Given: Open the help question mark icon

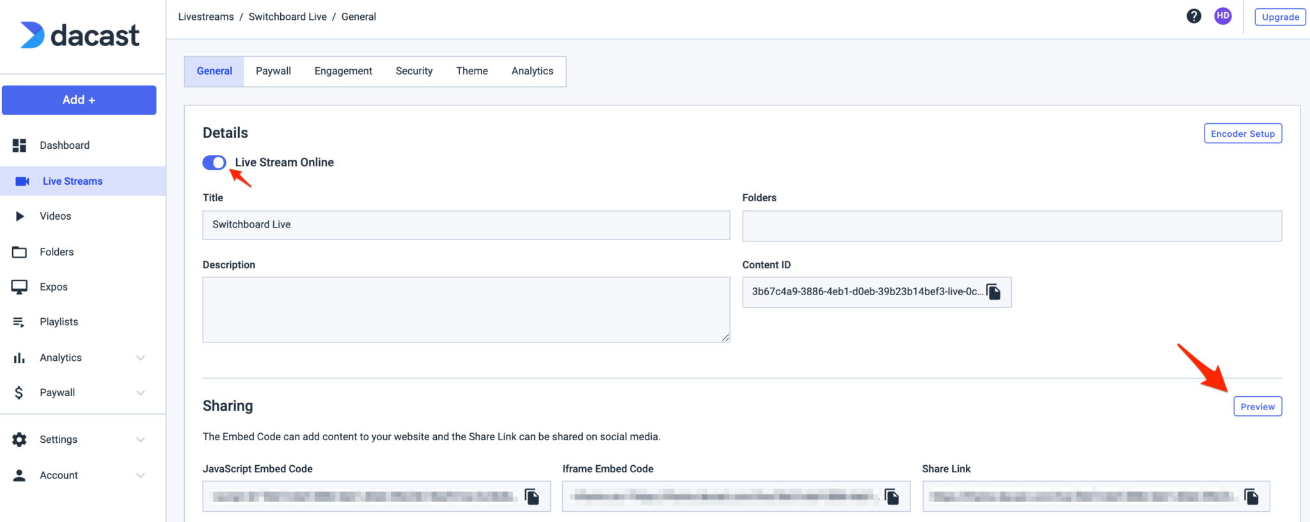Looking at the screenshot, I should point(1194,17).
